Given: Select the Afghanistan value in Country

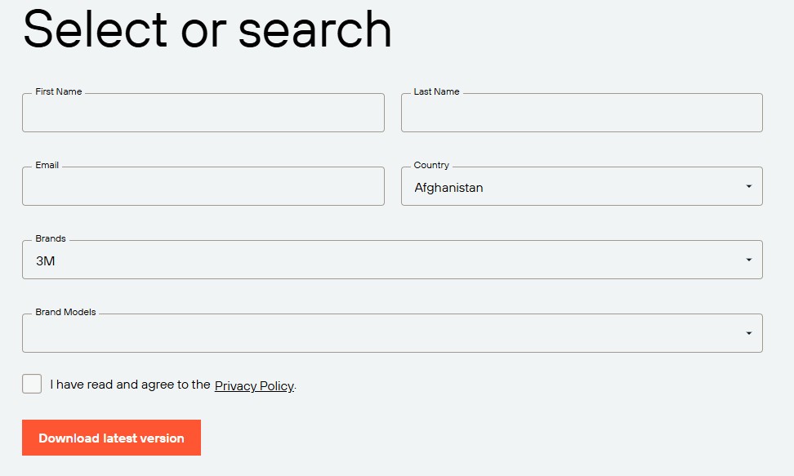Looking at the screenshot, I should [x=448, y=188].
